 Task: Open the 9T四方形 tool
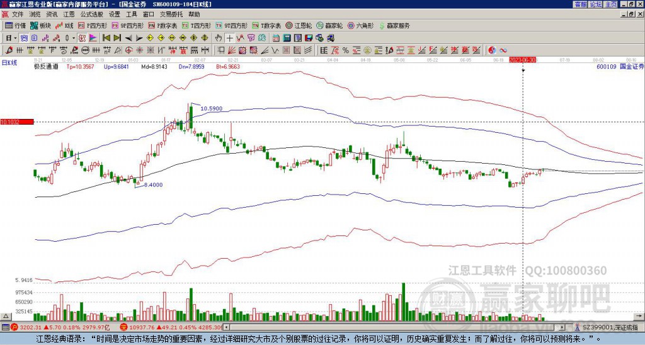tap(232, 25)
